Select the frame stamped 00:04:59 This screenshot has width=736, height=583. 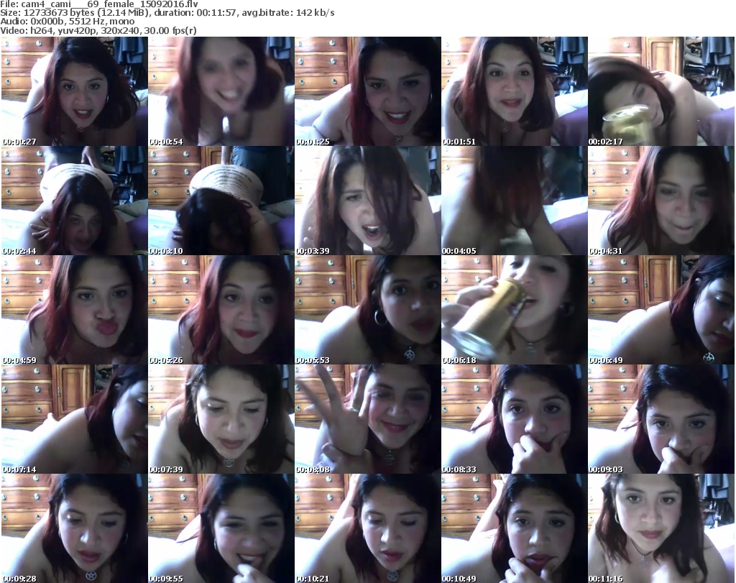tap(75, 310)
